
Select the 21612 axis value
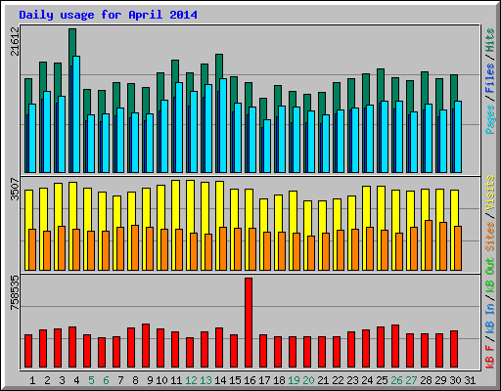[15, 41]
